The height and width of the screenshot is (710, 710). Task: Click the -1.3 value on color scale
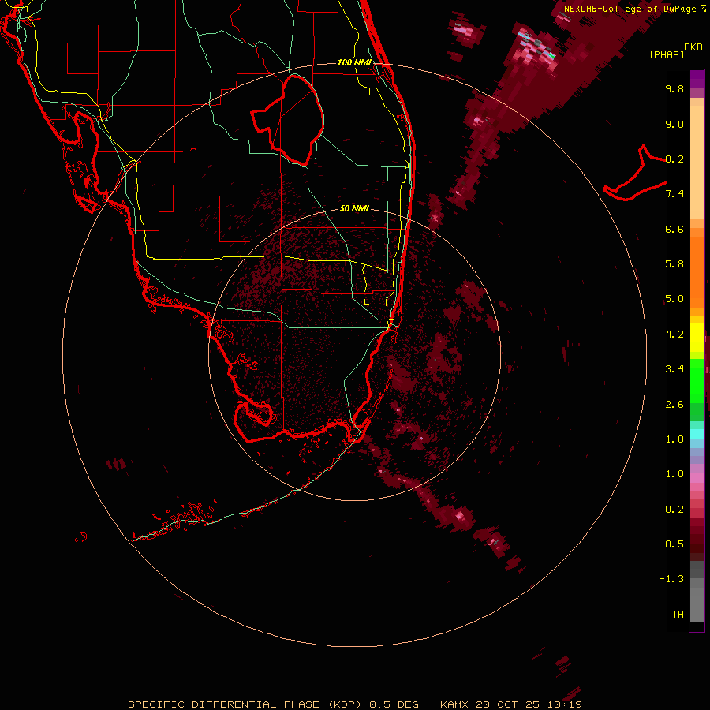tap(671, 579)
